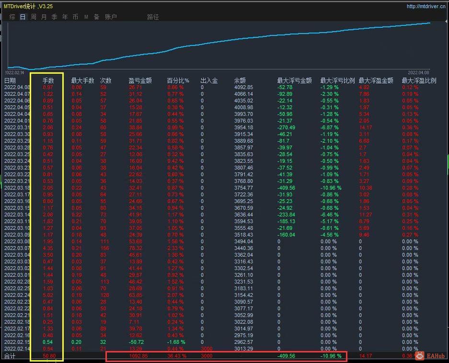Open the 周 weekly tab
449x363 pixels.
34,17
